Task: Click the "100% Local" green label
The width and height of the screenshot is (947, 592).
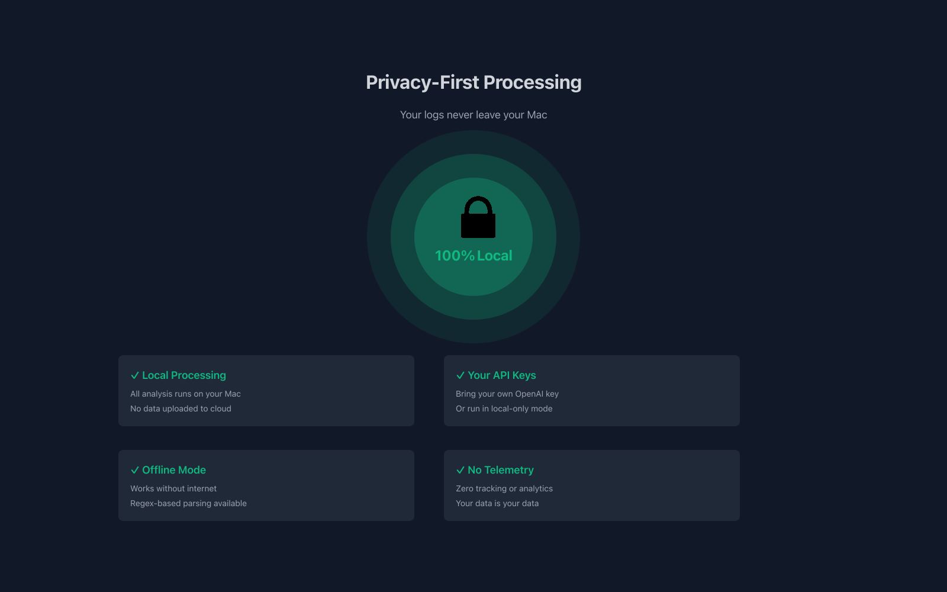Action: pos(474,256)
